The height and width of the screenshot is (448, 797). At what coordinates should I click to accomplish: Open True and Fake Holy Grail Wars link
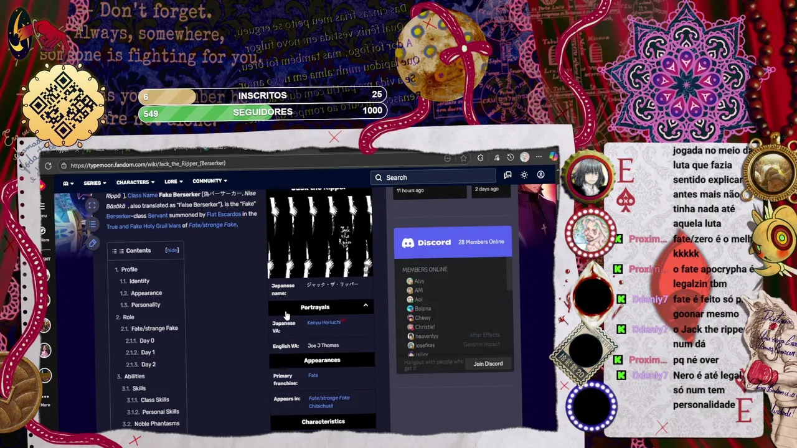[x=143, y=226]
